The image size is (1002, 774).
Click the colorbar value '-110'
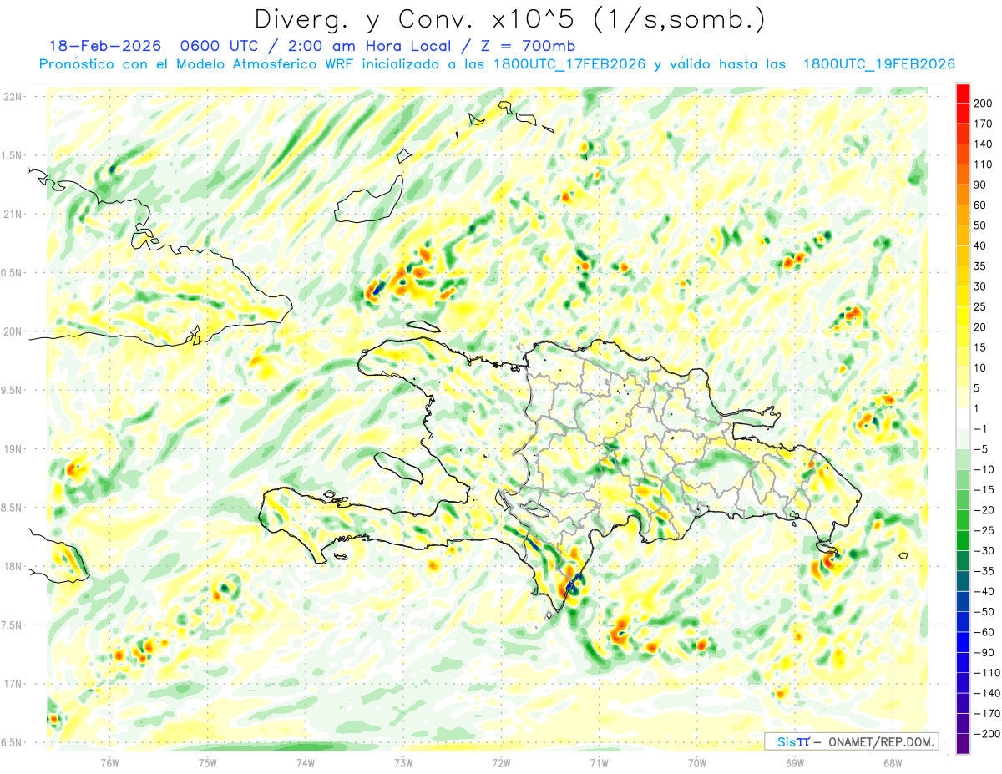[x=986, y=673]
